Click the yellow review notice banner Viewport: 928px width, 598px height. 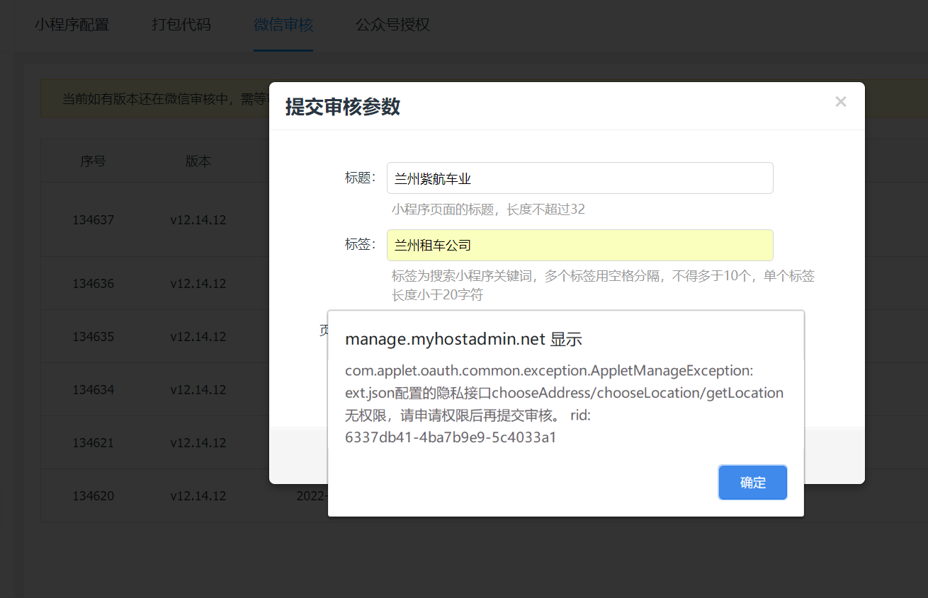coord(156,99)
